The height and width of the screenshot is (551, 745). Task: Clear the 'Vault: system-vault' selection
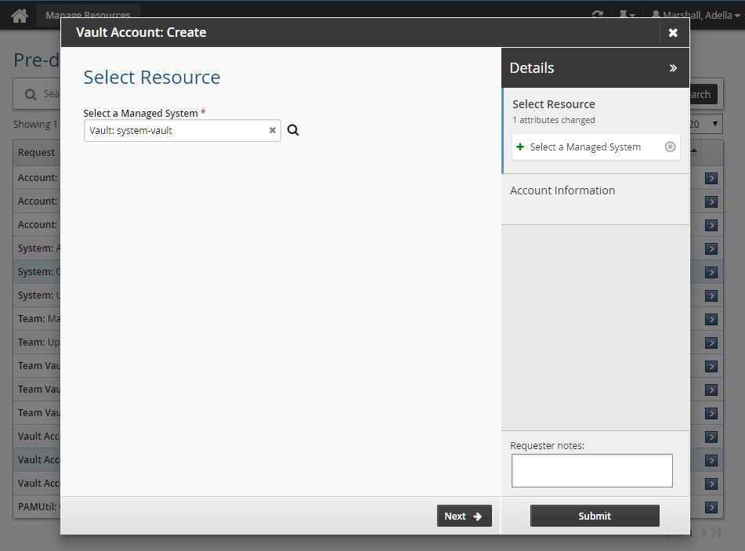(x=273, y=131)
